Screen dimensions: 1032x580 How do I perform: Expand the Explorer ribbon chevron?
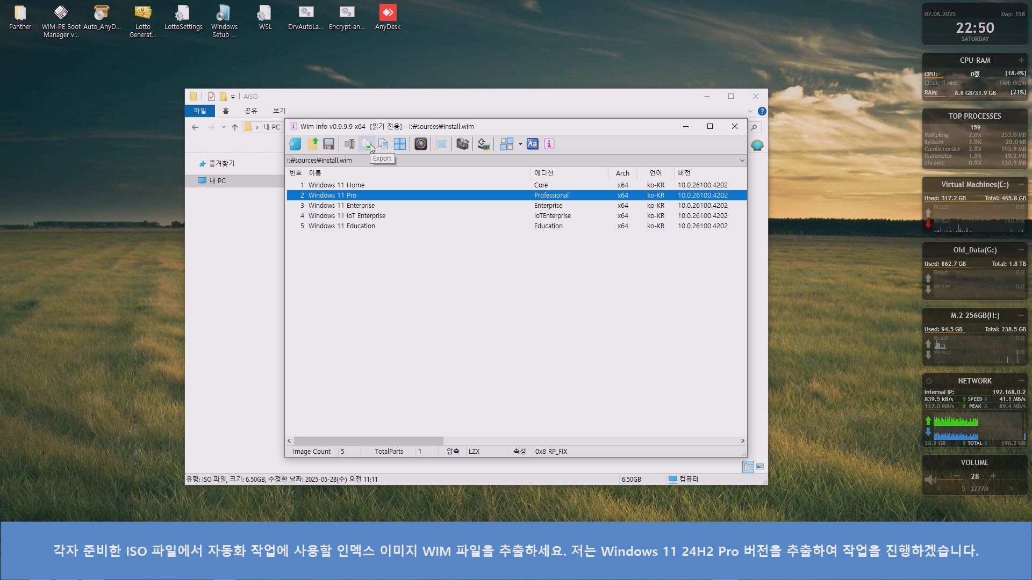(x=750, y=111)
